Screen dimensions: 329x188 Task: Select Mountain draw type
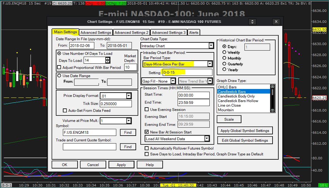click(244, 110)
